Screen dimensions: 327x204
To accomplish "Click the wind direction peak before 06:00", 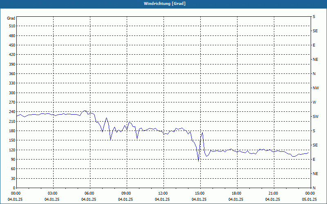I will [x=85, y=111].
